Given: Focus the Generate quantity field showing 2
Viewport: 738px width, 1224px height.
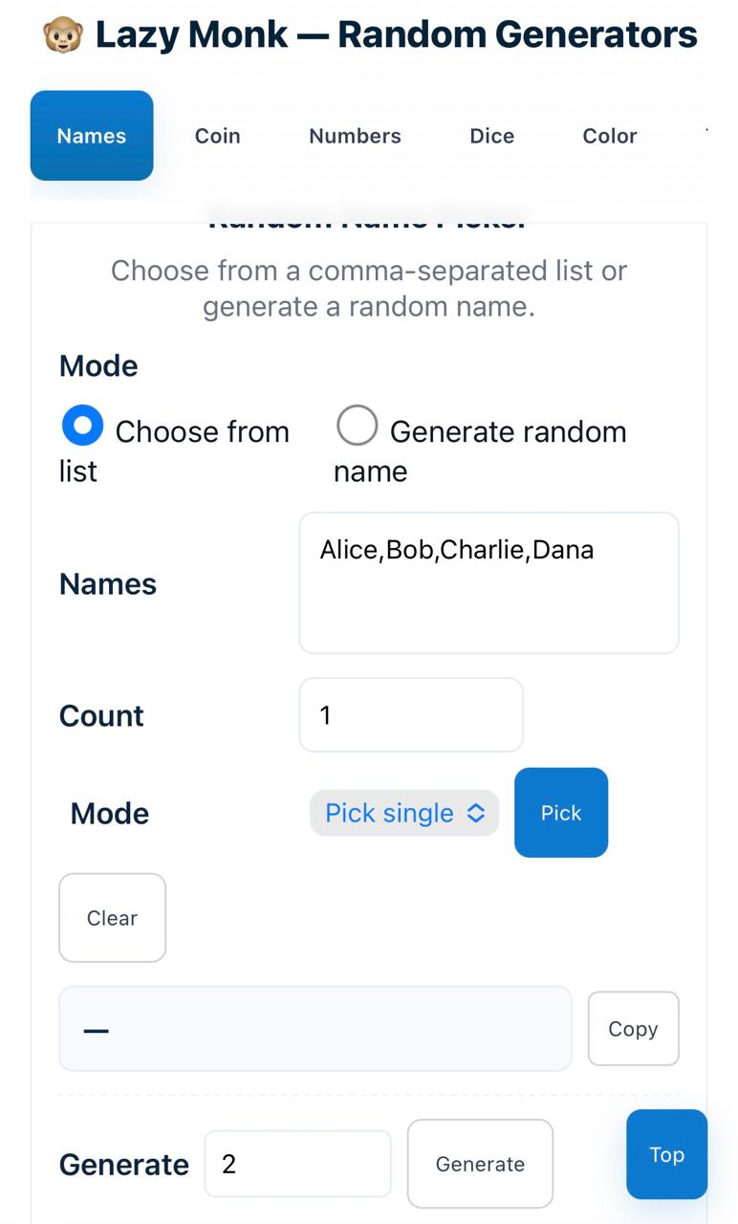Looking at the screenshot, I should (x=297, y=1164).
